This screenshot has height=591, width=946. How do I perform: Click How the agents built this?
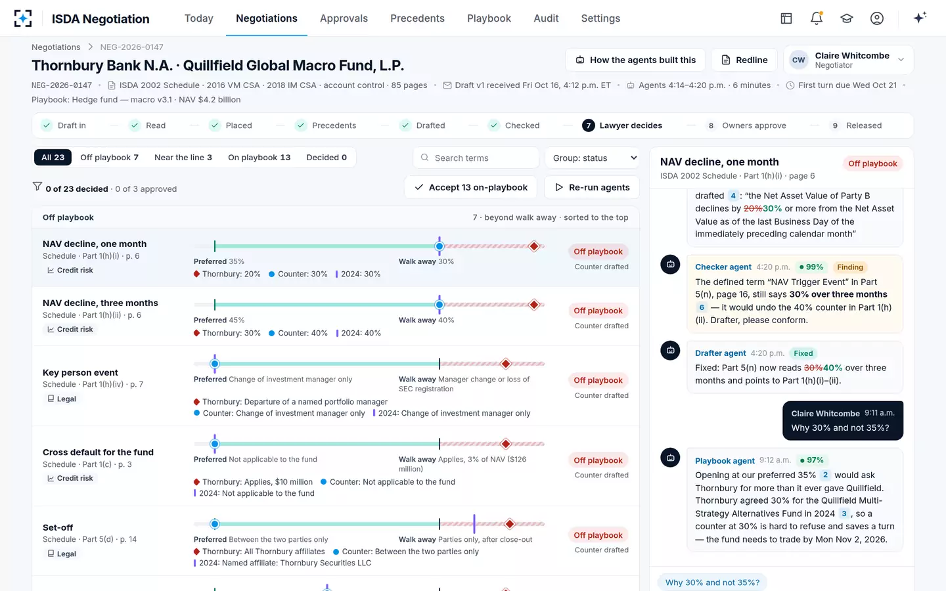point(635,60)
